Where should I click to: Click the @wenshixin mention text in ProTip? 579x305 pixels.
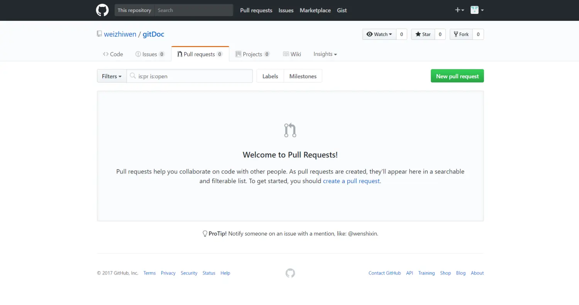pos(363,234)
